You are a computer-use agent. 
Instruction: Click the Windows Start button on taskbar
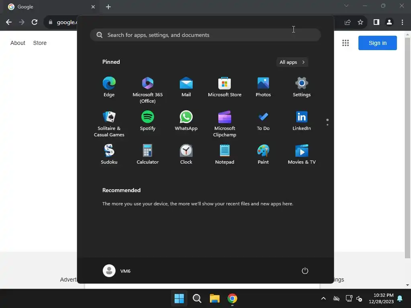[x=179, y=298]
